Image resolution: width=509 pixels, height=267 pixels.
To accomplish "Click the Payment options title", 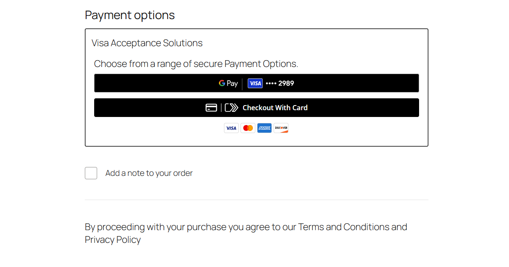I will (x=130, y=15).
